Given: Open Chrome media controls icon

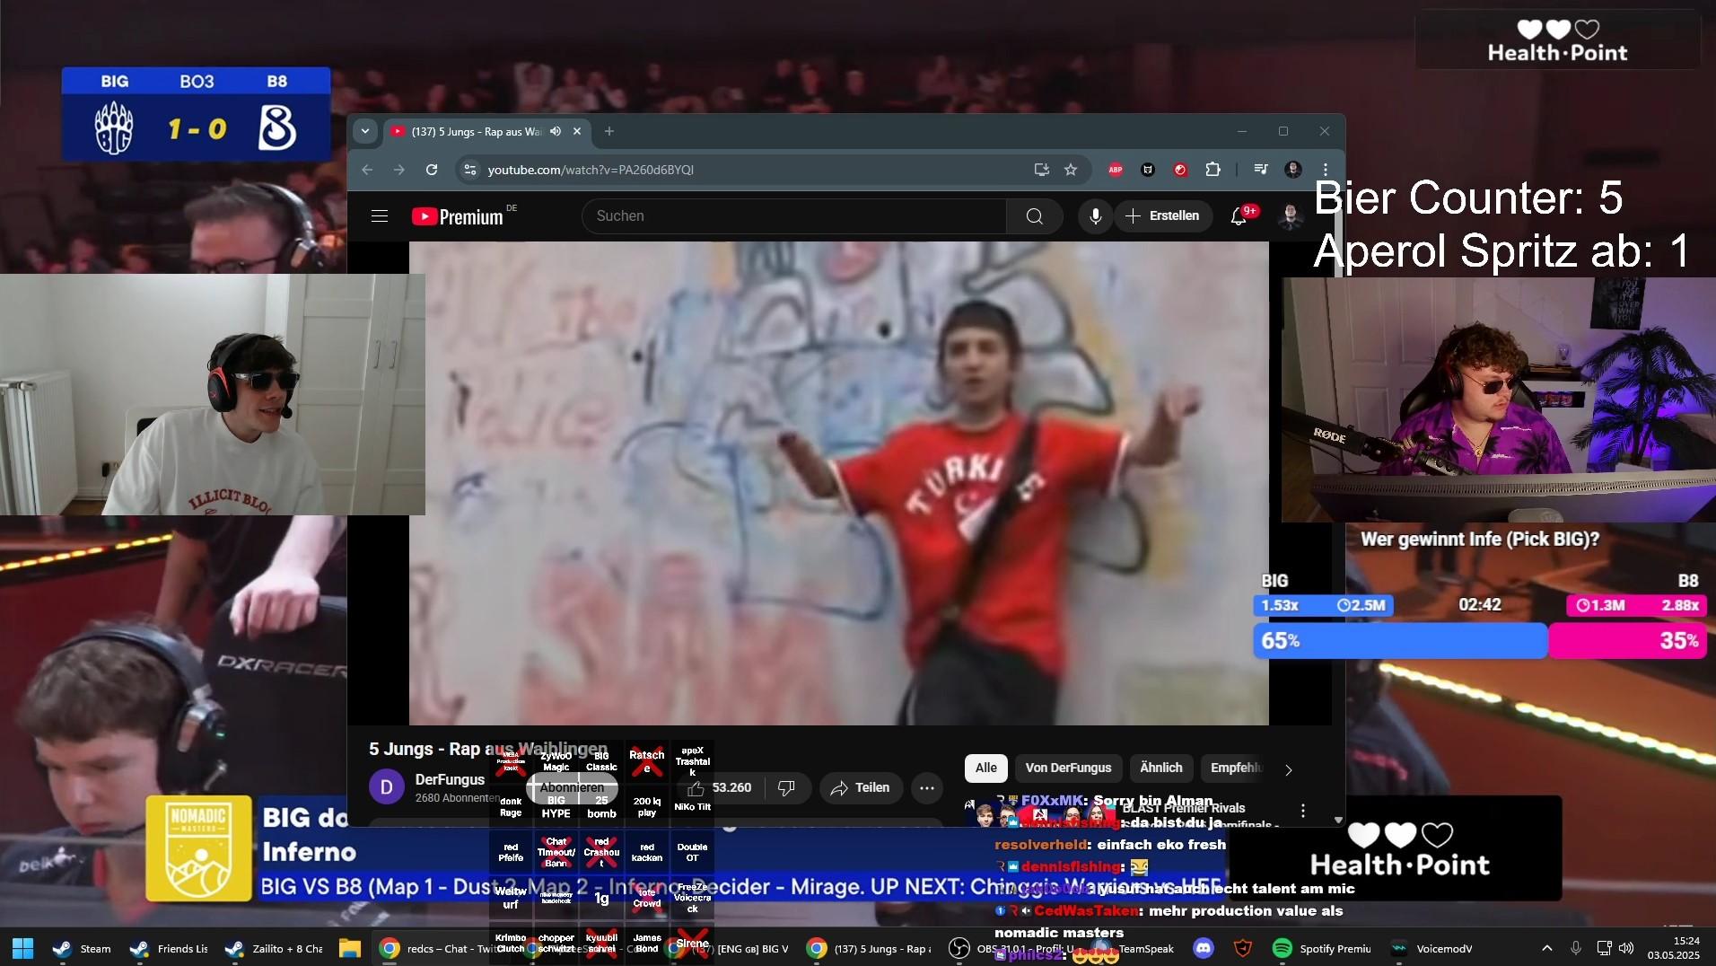Looking at the screenshot, I should pyautogui.click(x=1261, y=170).
